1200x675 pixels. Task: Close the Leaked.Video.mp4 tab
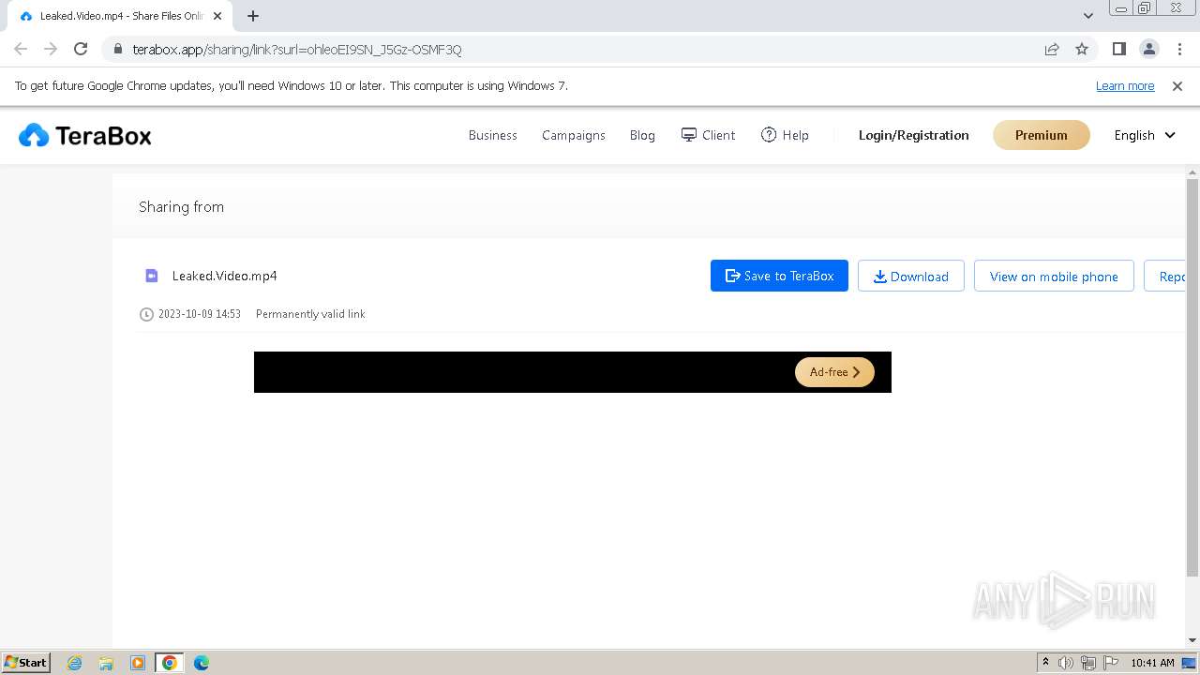click(x=217, y=16)
